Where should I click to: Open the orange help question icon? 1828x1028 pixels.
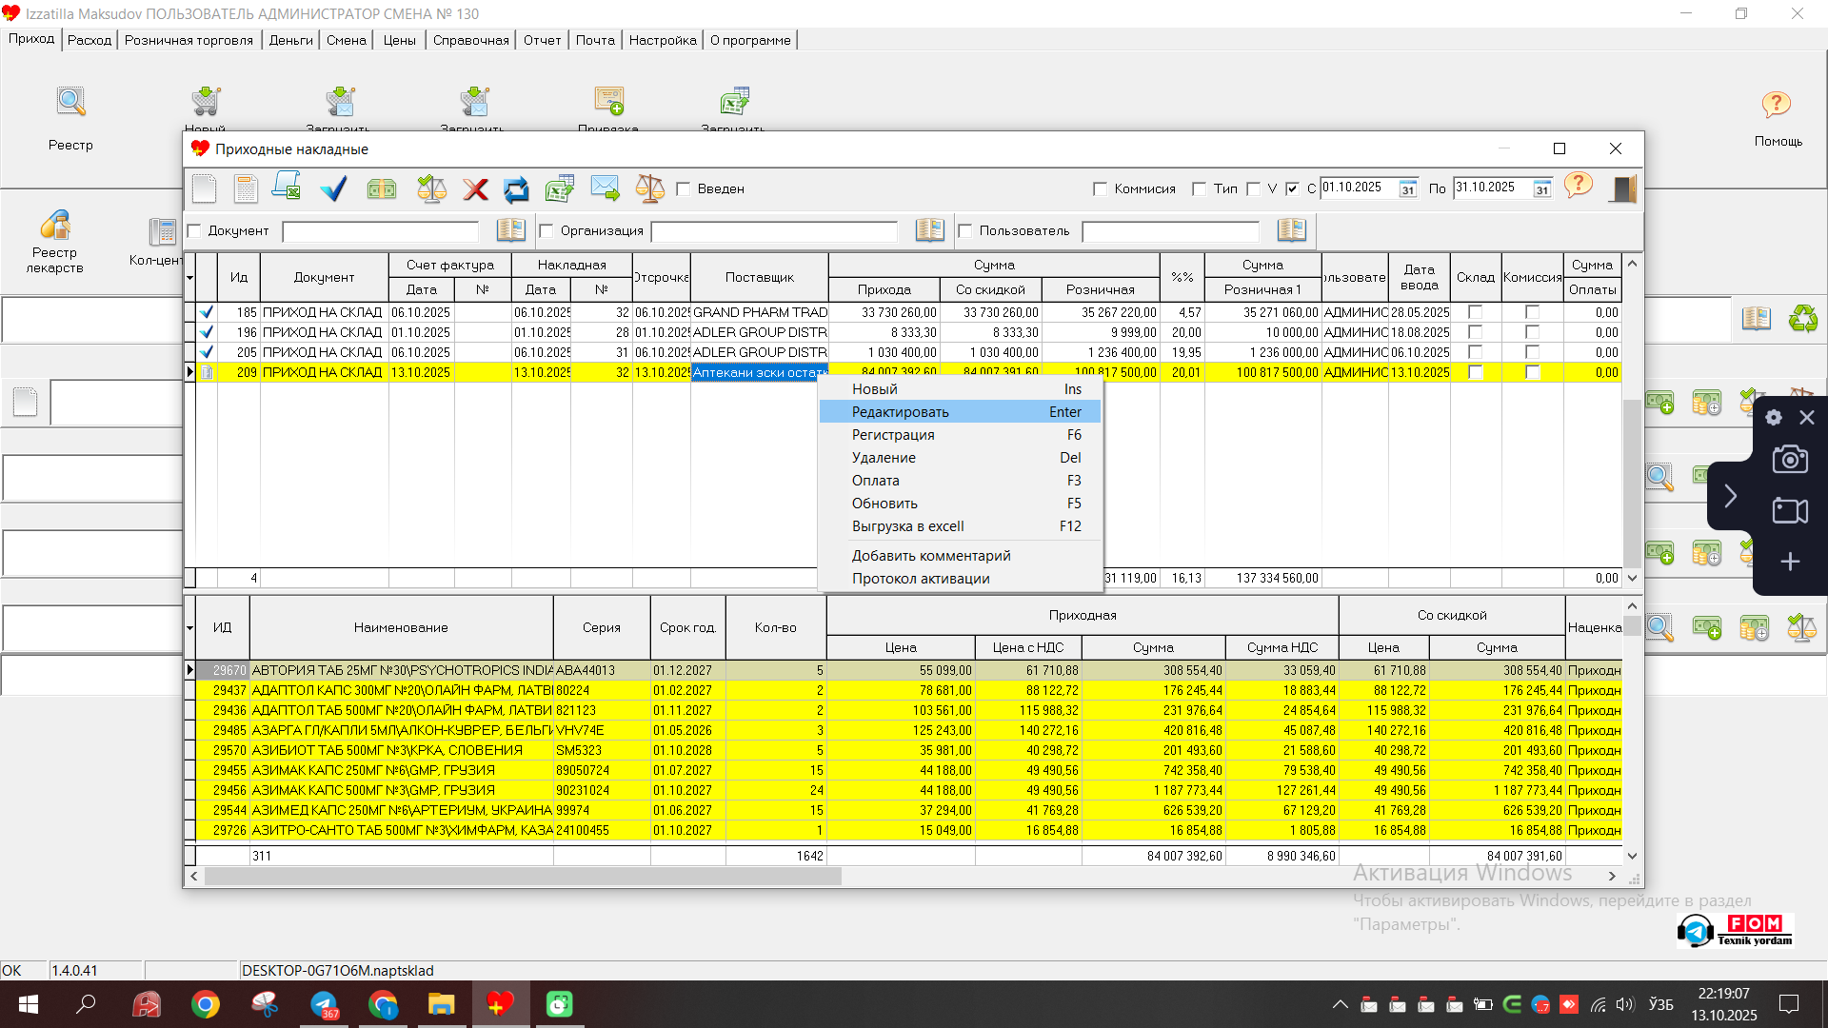tap(1578, 185)
